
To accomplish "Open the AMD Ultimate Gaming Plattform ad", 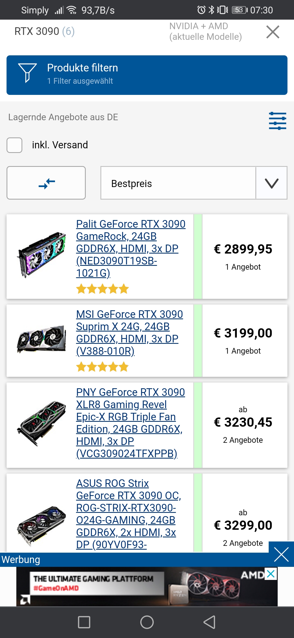I will [136, 586].
